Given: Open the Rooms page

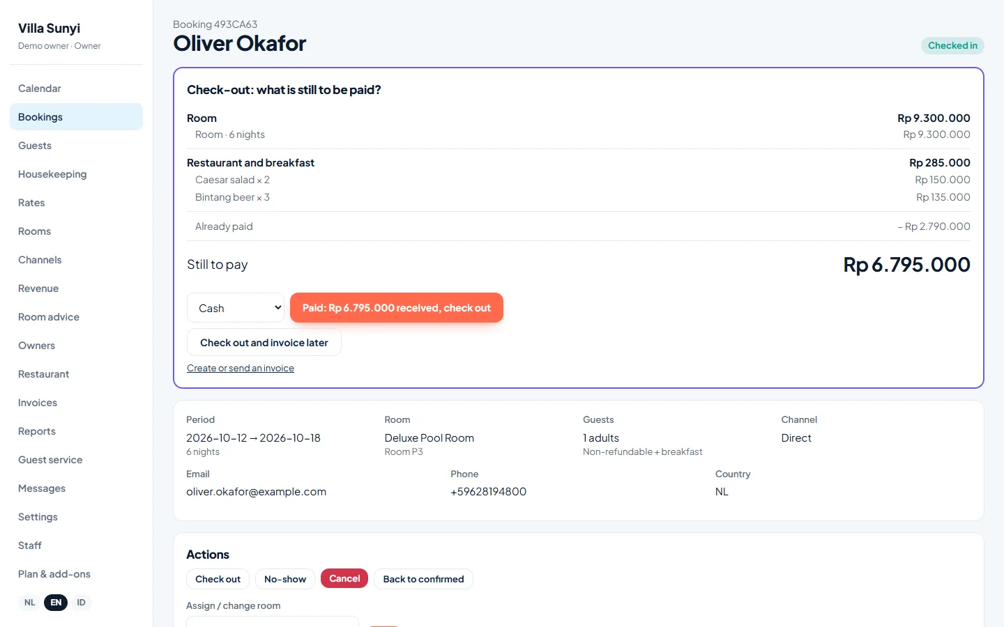Looking at the screenshot, I should (76, 231).
